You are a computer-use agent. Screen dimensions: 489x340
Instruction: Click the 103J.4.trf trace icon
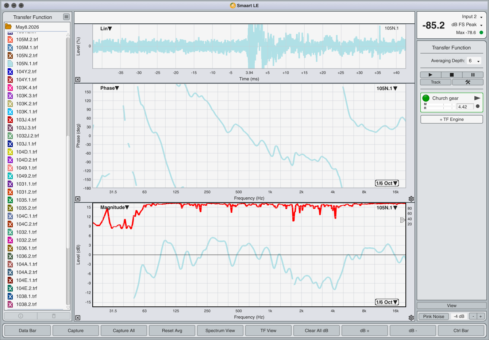[10, 120]
